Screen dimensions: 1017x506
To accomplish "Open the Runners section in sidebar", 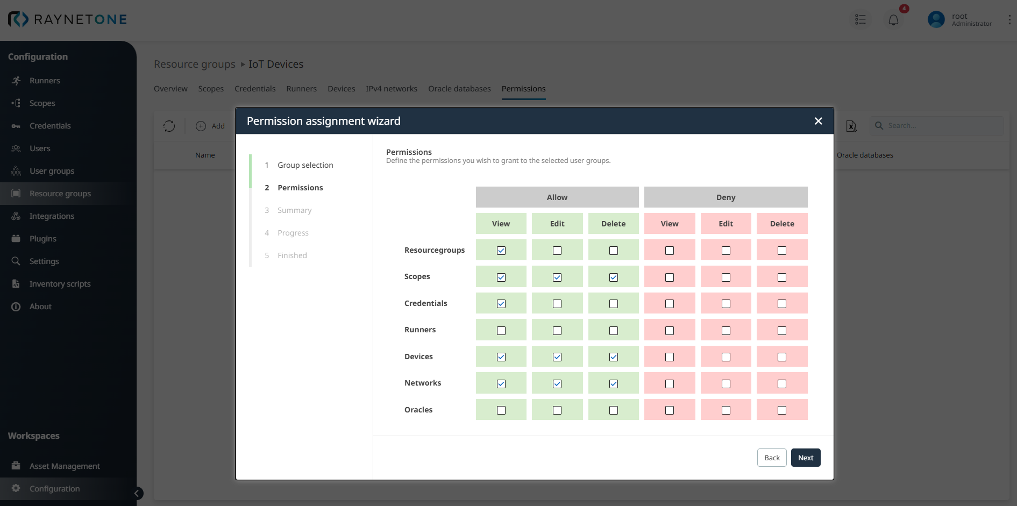I will click(45, 80).
